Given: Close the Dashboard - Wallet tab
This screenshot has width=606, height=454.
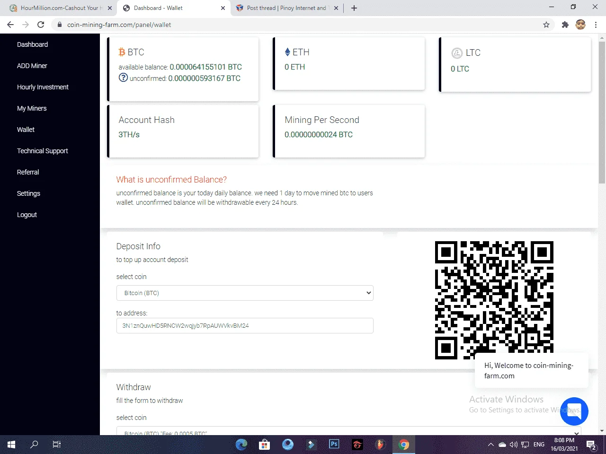Looking at the screenshot, I should pyautogui.click(x=223, y=8).
